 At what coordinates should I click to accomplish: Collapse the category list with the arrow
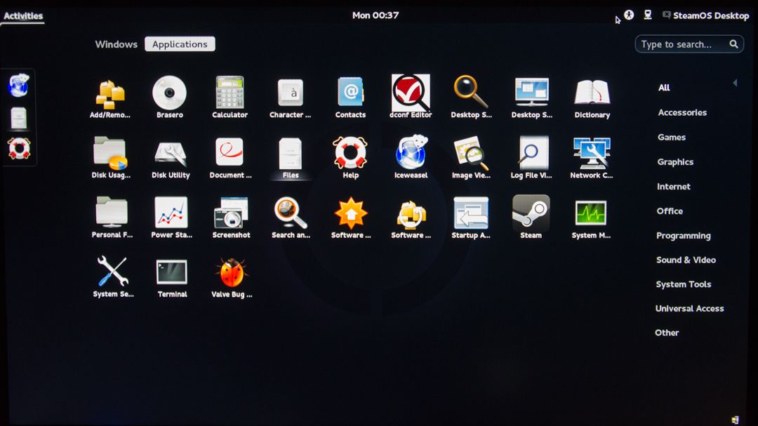734,82
